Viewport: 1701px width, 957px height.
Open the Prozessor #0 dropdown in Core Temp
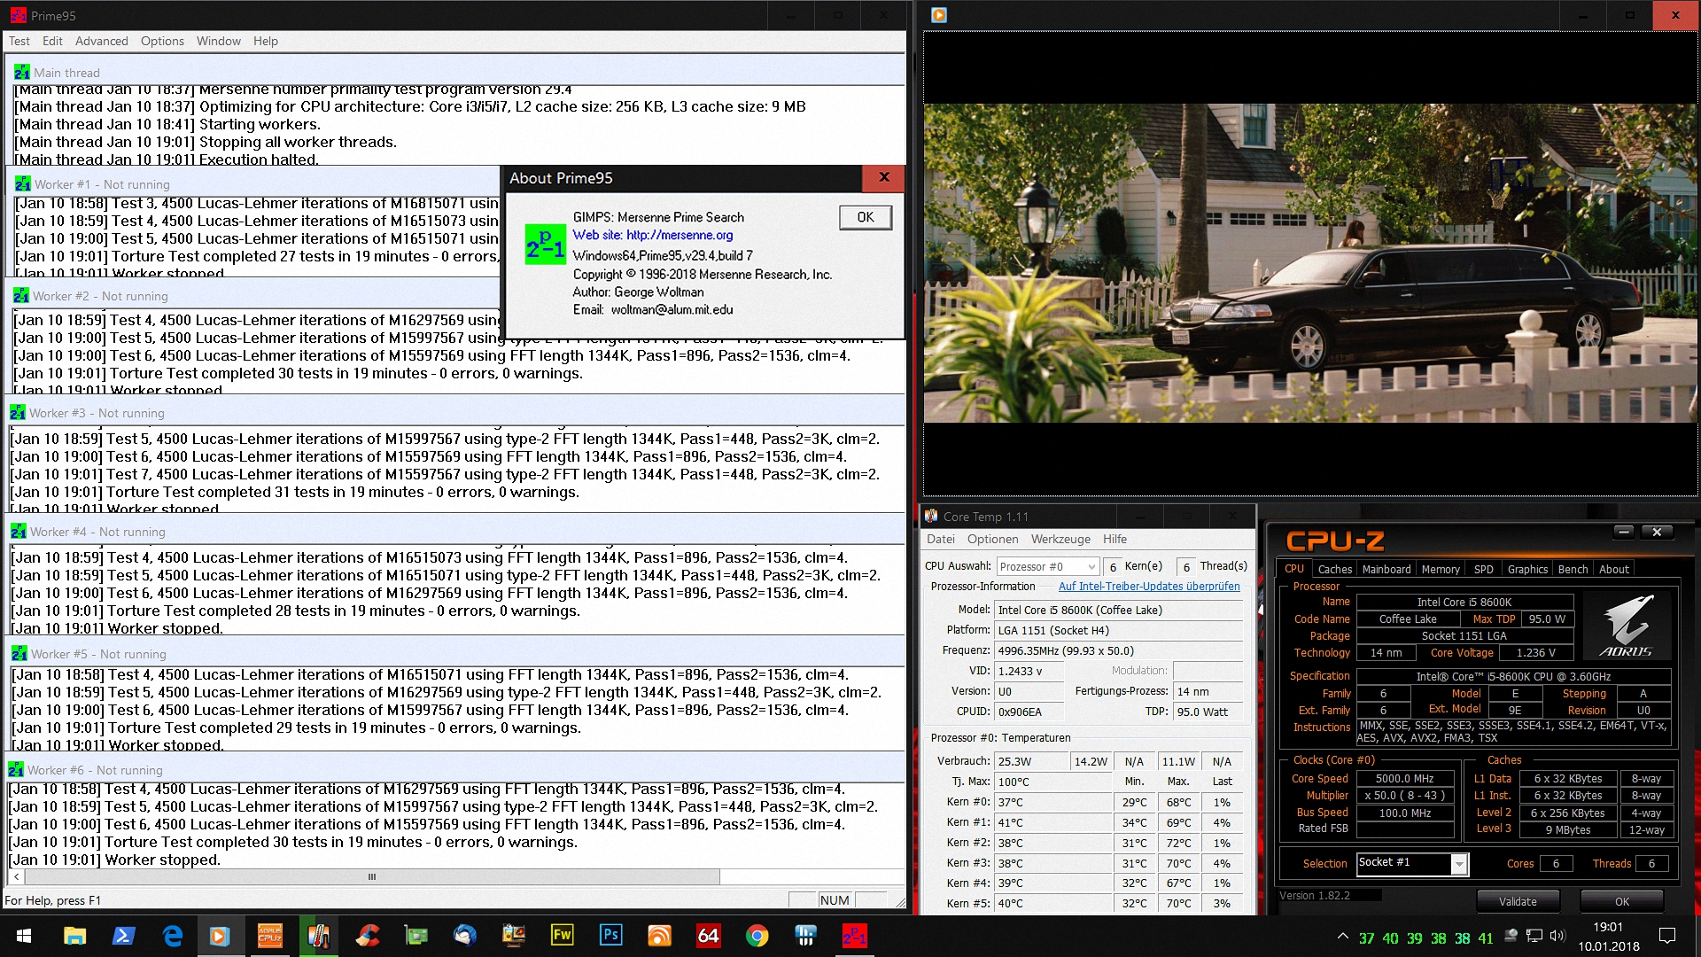click(1091, 567)
